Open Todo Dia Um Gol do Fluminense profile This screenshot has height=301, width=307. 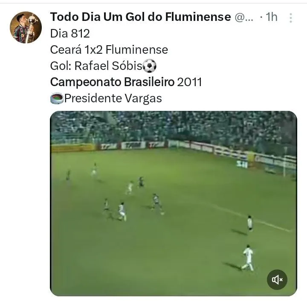pyautogui.click(x=140, y=17)
